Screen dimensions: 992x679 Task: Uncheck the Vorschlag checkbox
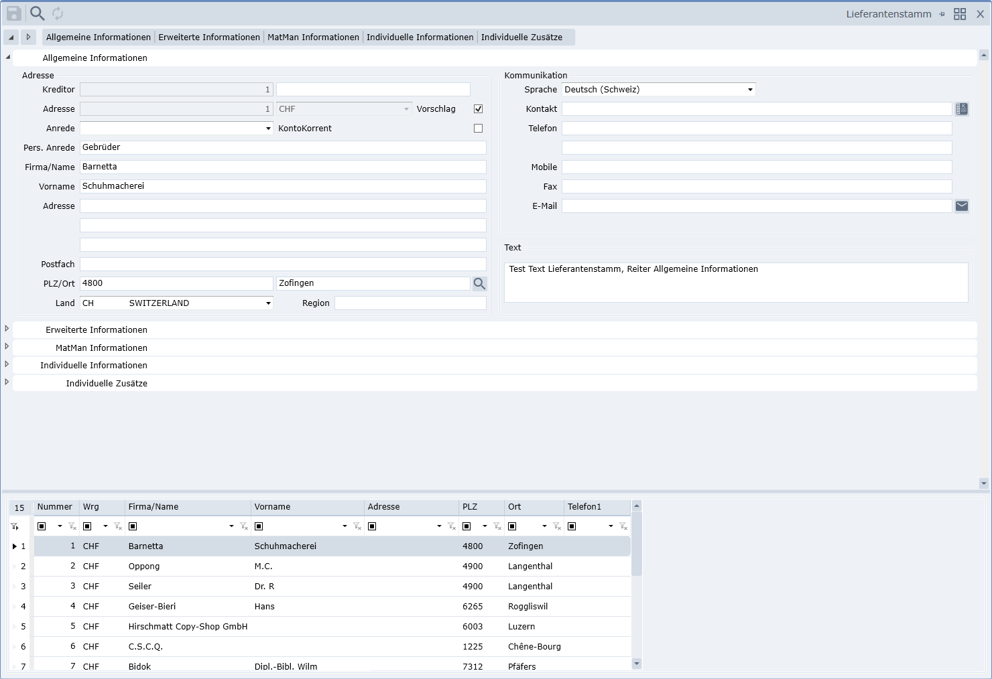479,109
